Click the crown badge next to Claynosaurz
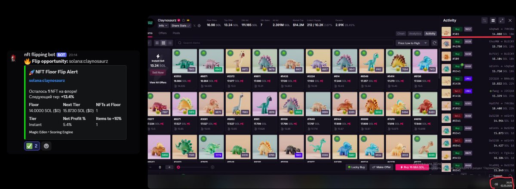This screenshot has width=516, height=189. pos(188,20)
